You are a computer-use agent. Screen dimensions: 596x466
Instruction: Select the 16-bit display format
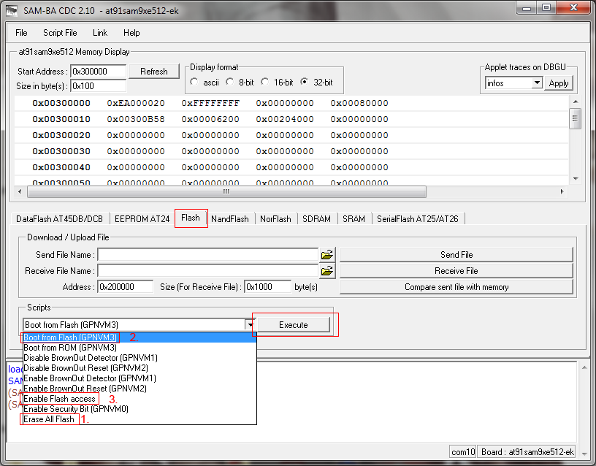(265, 82)
